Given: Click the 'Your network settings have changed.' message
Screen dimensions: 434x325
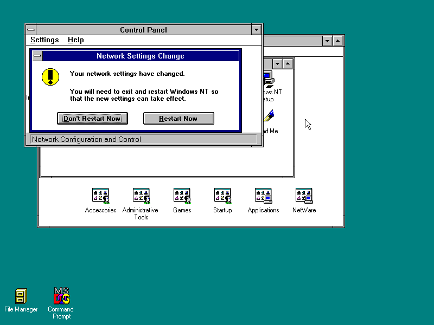Looking at the screenshot, I should tap(127, 74).
